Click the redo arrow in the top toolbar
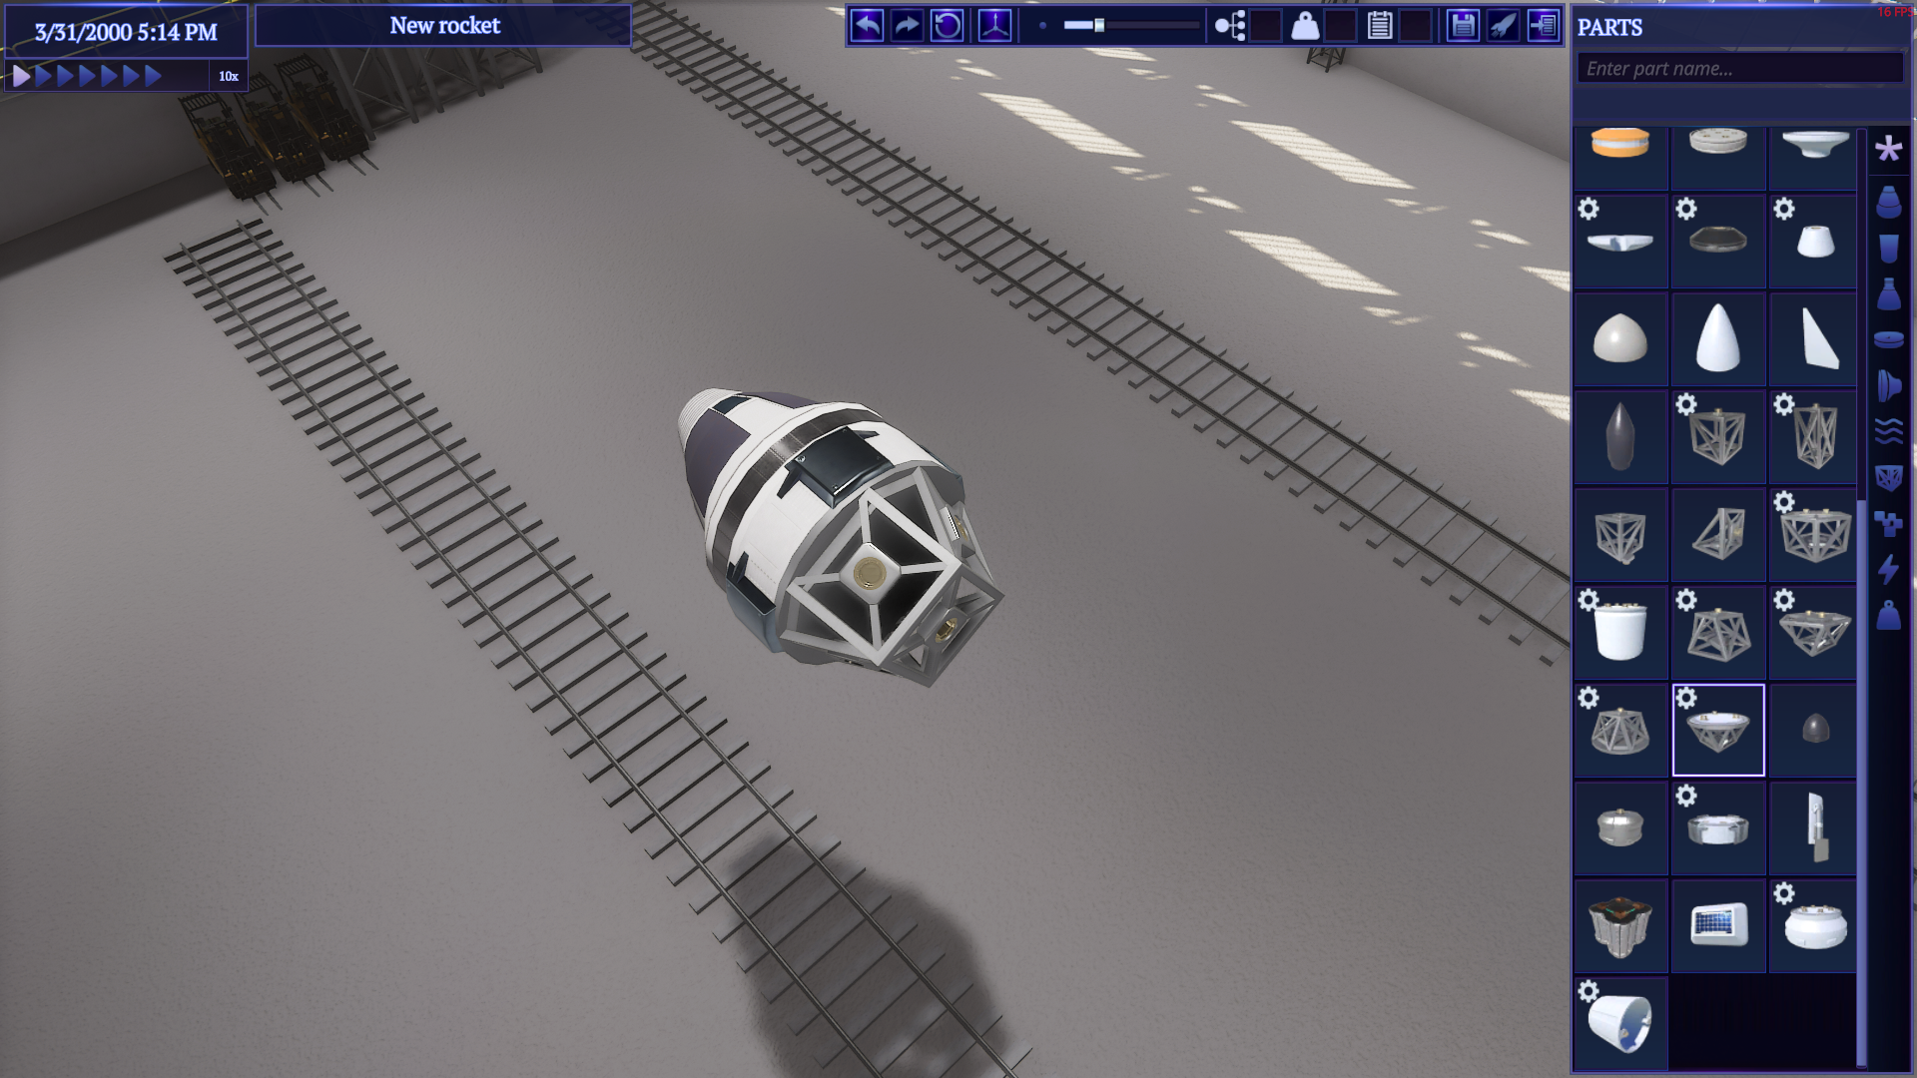The image size is (1917, 1078). click(907, 26)
